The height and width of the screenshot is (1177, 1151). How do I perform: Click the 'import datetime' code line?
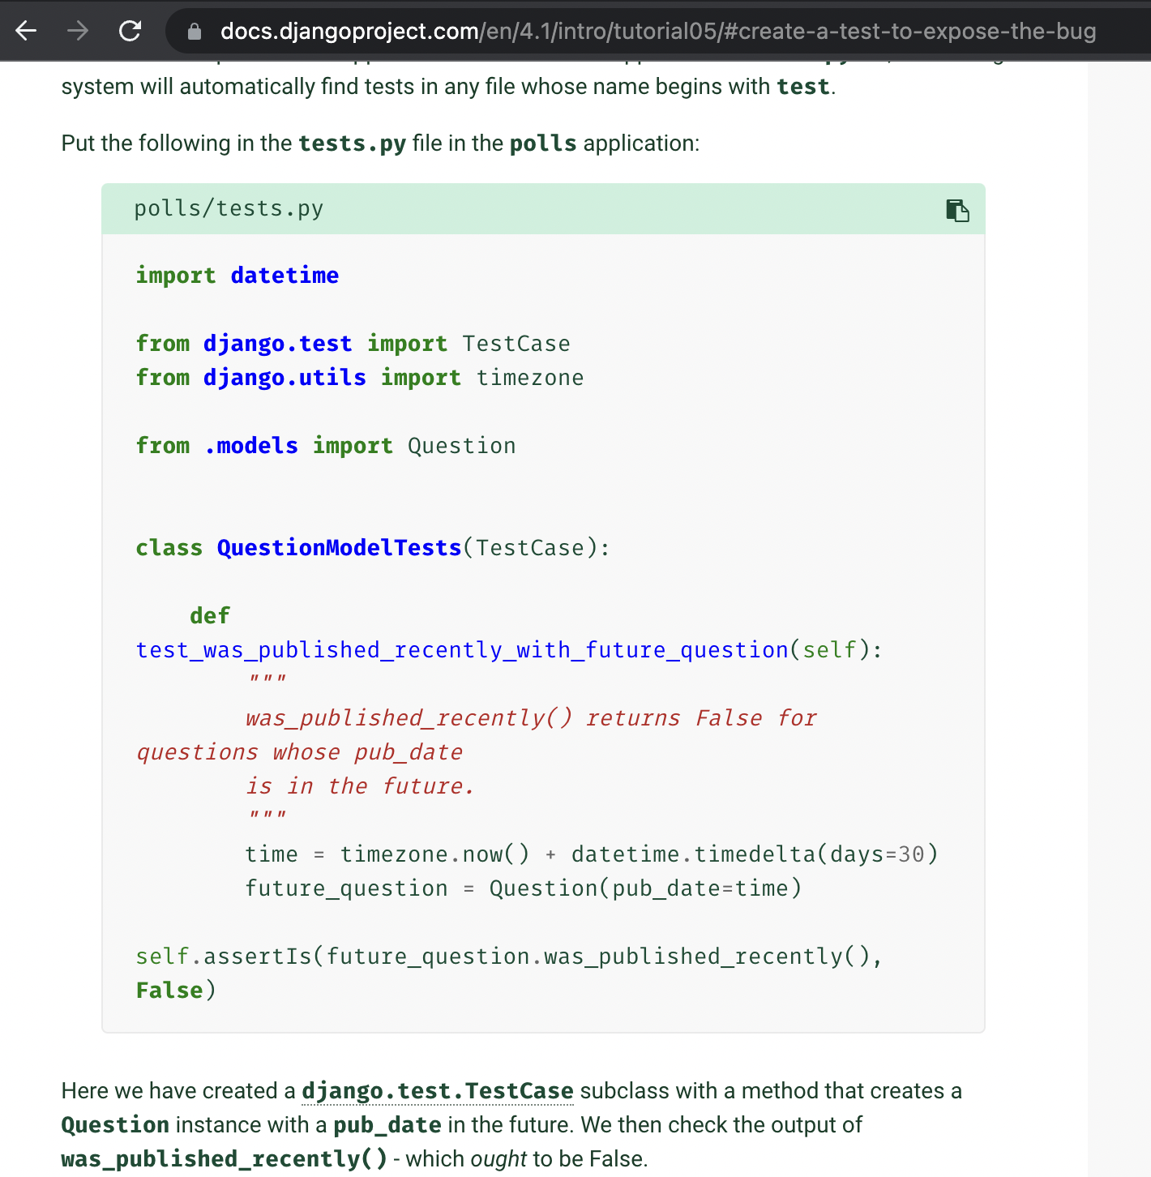click(x=237, y=275)
